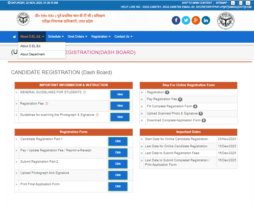Expand the Contact Us dropdown

(x=123, y=37)
